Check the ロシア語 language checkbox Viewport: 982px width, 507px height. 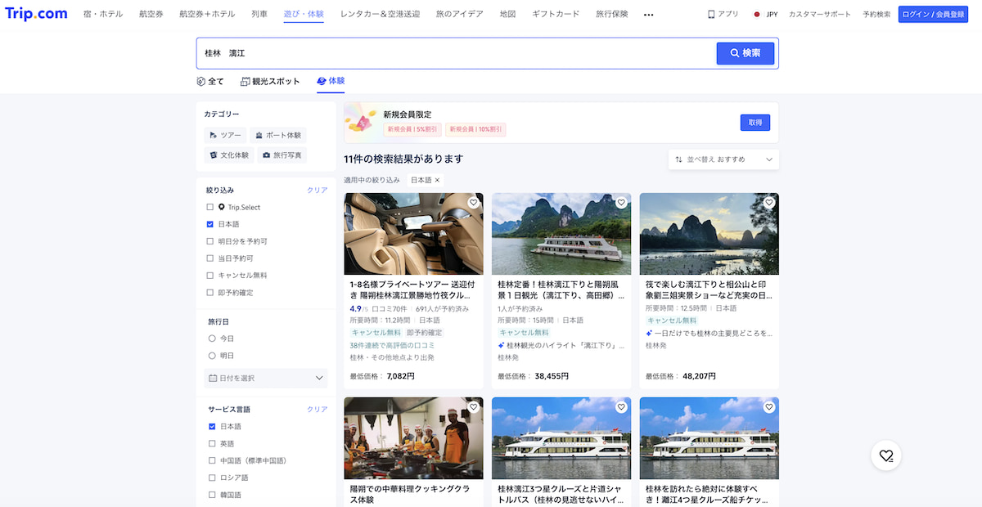[212, 478]
